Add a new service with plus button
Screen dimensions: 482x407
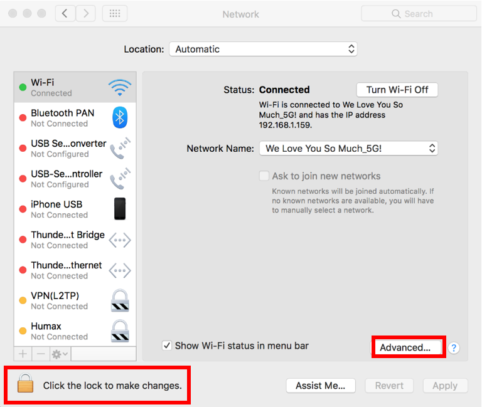[23, 354]
